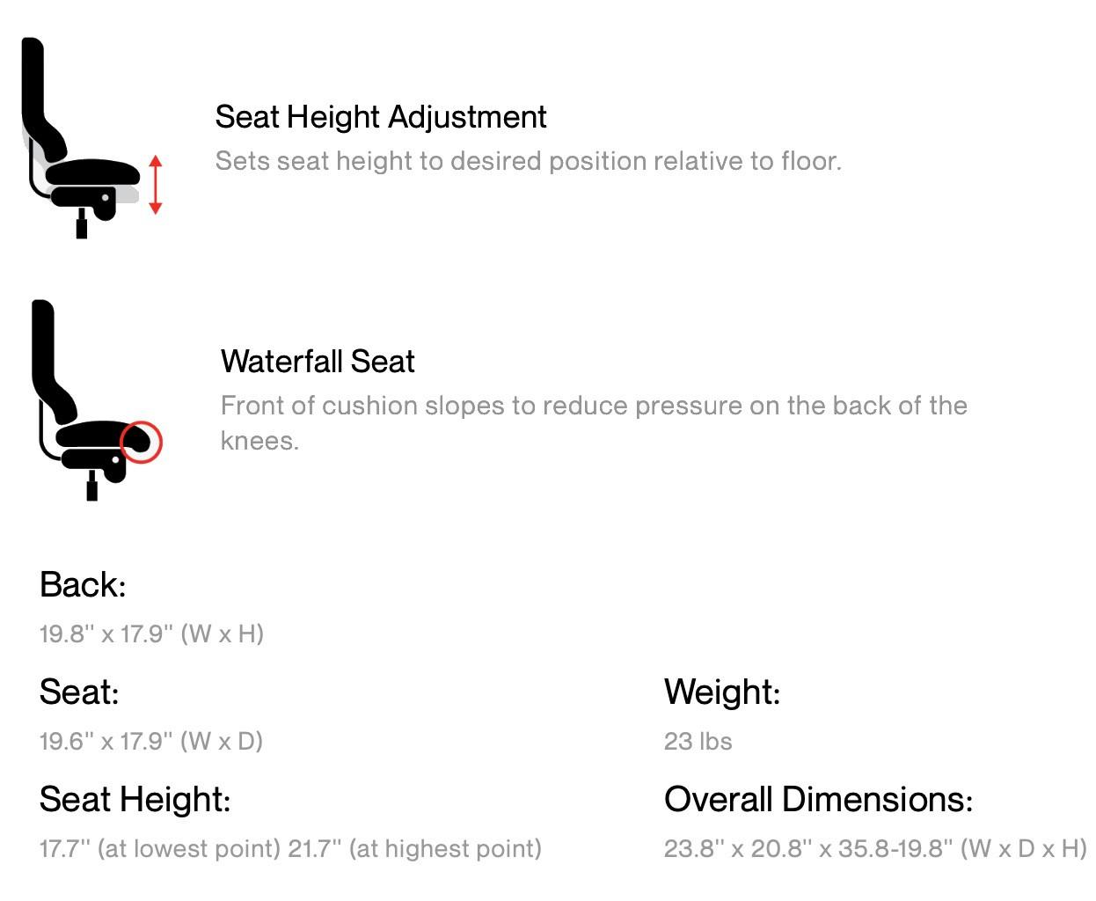Click the Waterfall Seat heading
Viewport: 1096px width, 901px height.
(318, 362)
